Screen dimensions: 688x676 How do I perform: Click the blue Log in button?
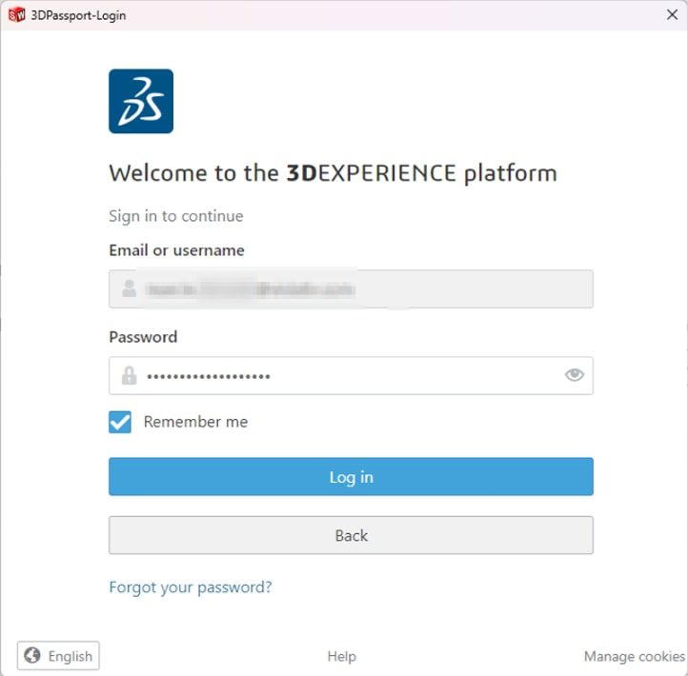click(x=351, y=476)
